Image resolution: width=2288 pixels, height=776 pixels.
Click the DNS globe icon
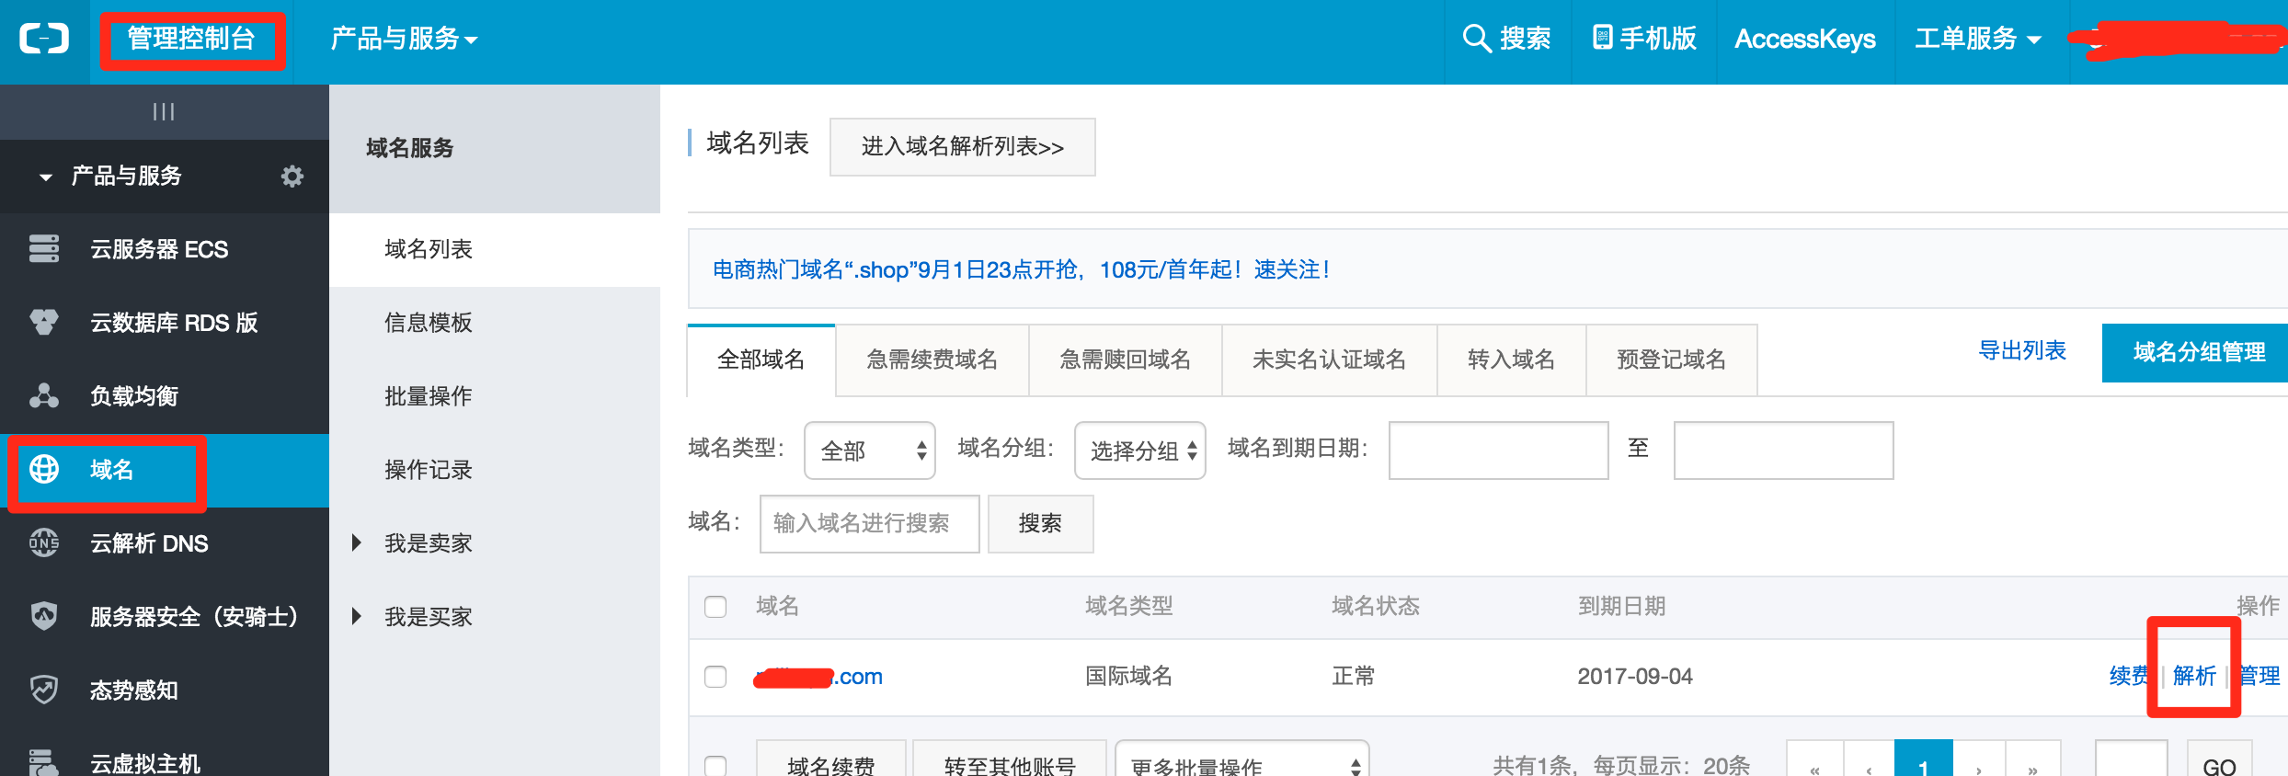click(44, 543)
